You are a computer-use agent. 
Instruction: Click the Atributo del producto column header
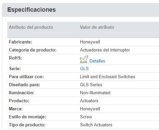(31, 27)
